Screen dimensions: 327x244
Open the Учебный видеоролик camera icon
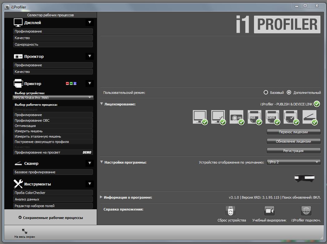tap(269, 211)
